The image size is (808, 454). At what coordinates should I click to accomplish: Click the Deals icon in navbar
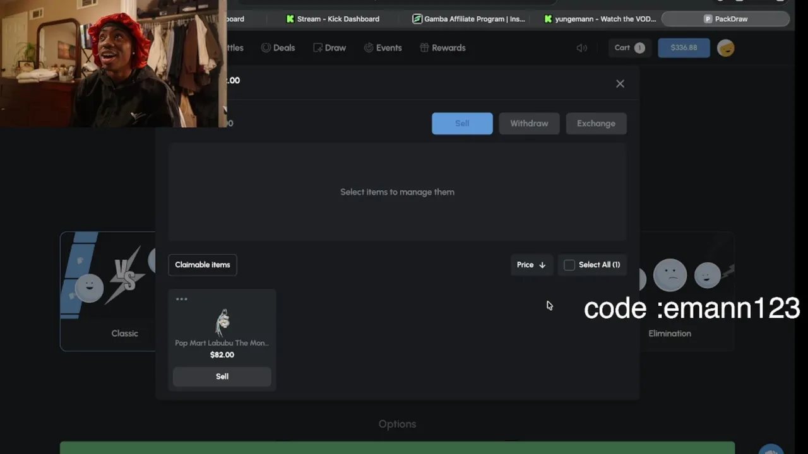click(266, 48)
